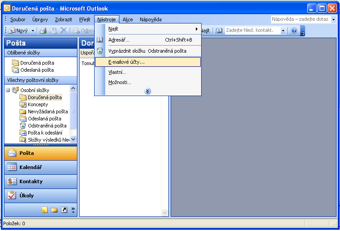Open the Nápověda menu
Screen dimensions: 340x231
150,19
